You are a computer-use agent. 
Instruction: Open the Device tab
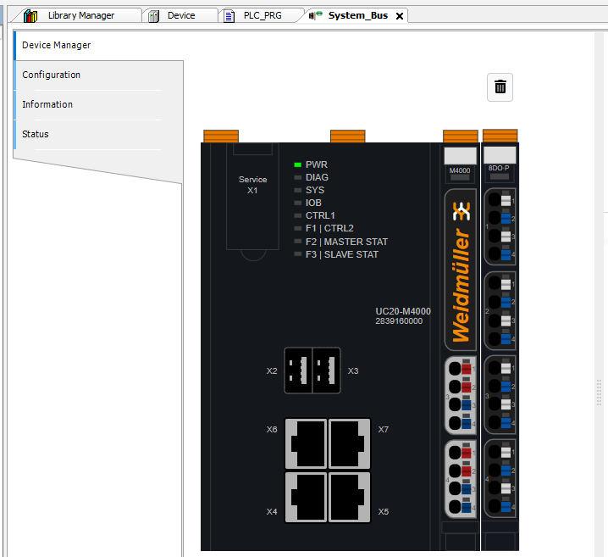[x=181, y=15]
